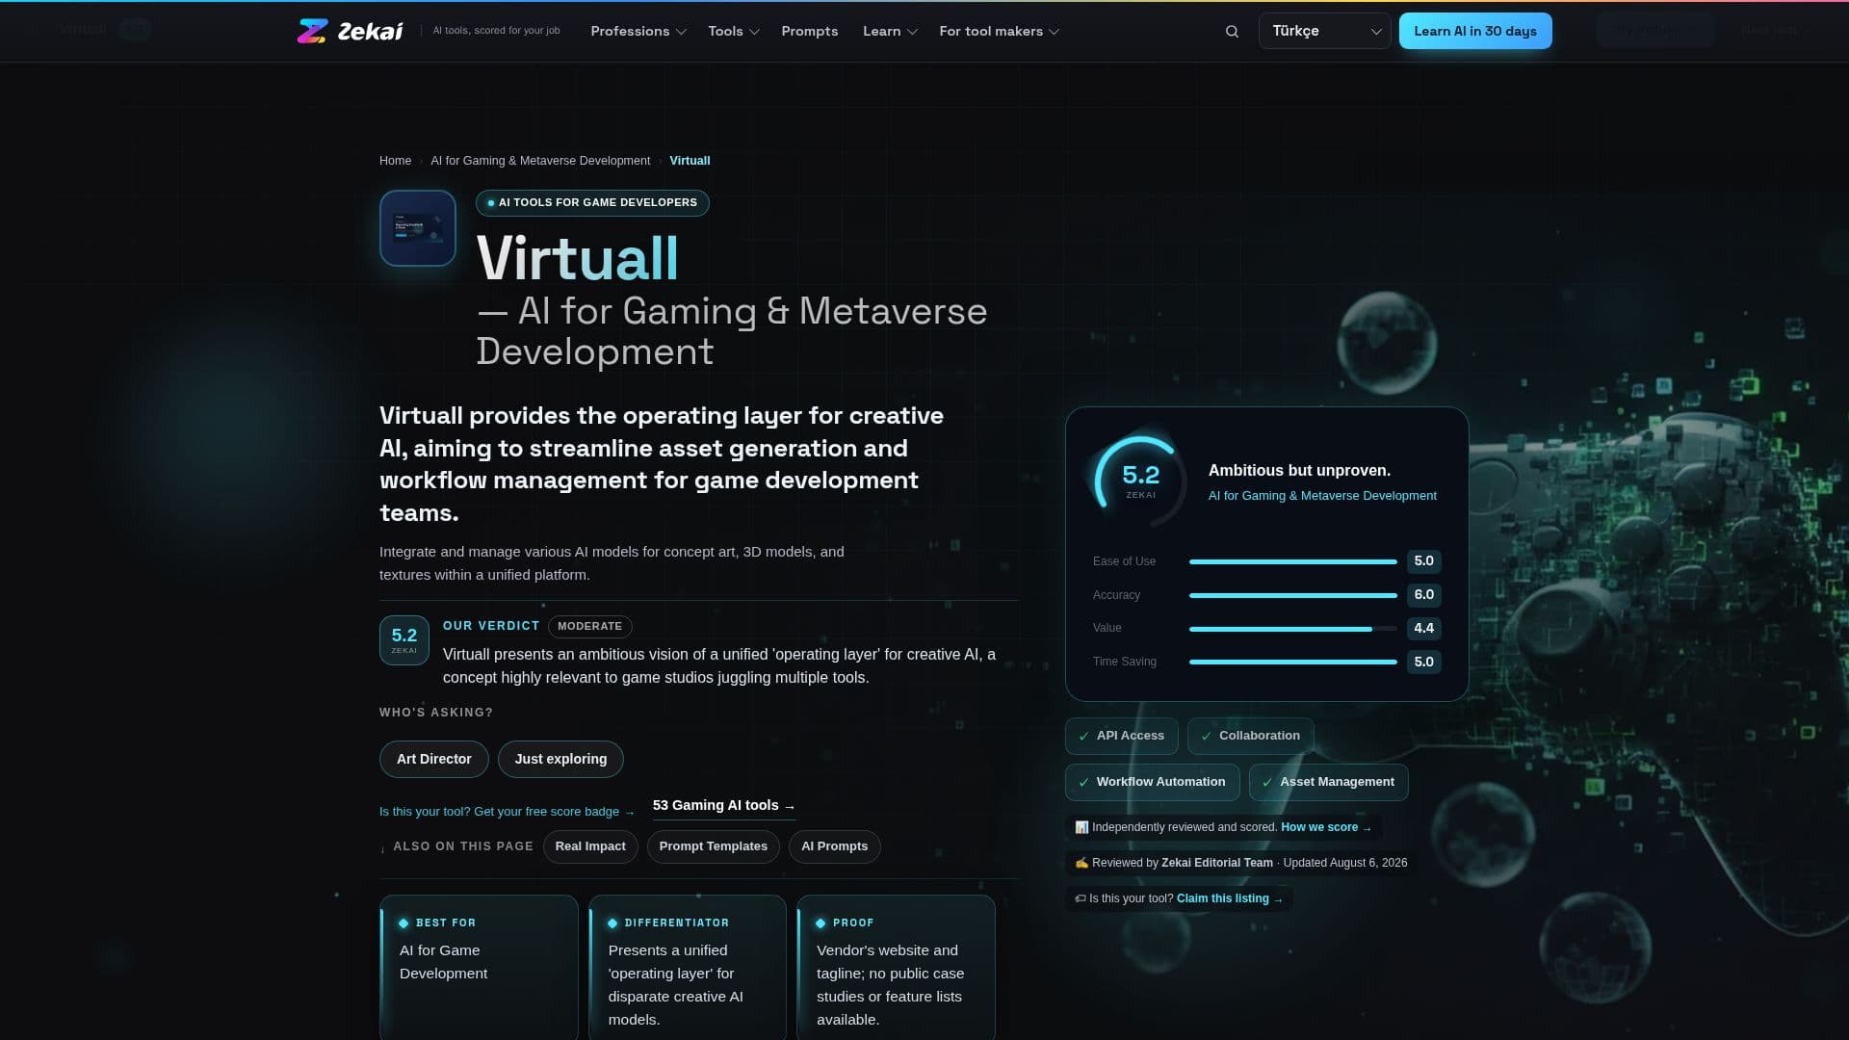Screen dimensions: 1849x1040
Task: Click the Value 4.4 score
Action: click(x=1423, y=629)
